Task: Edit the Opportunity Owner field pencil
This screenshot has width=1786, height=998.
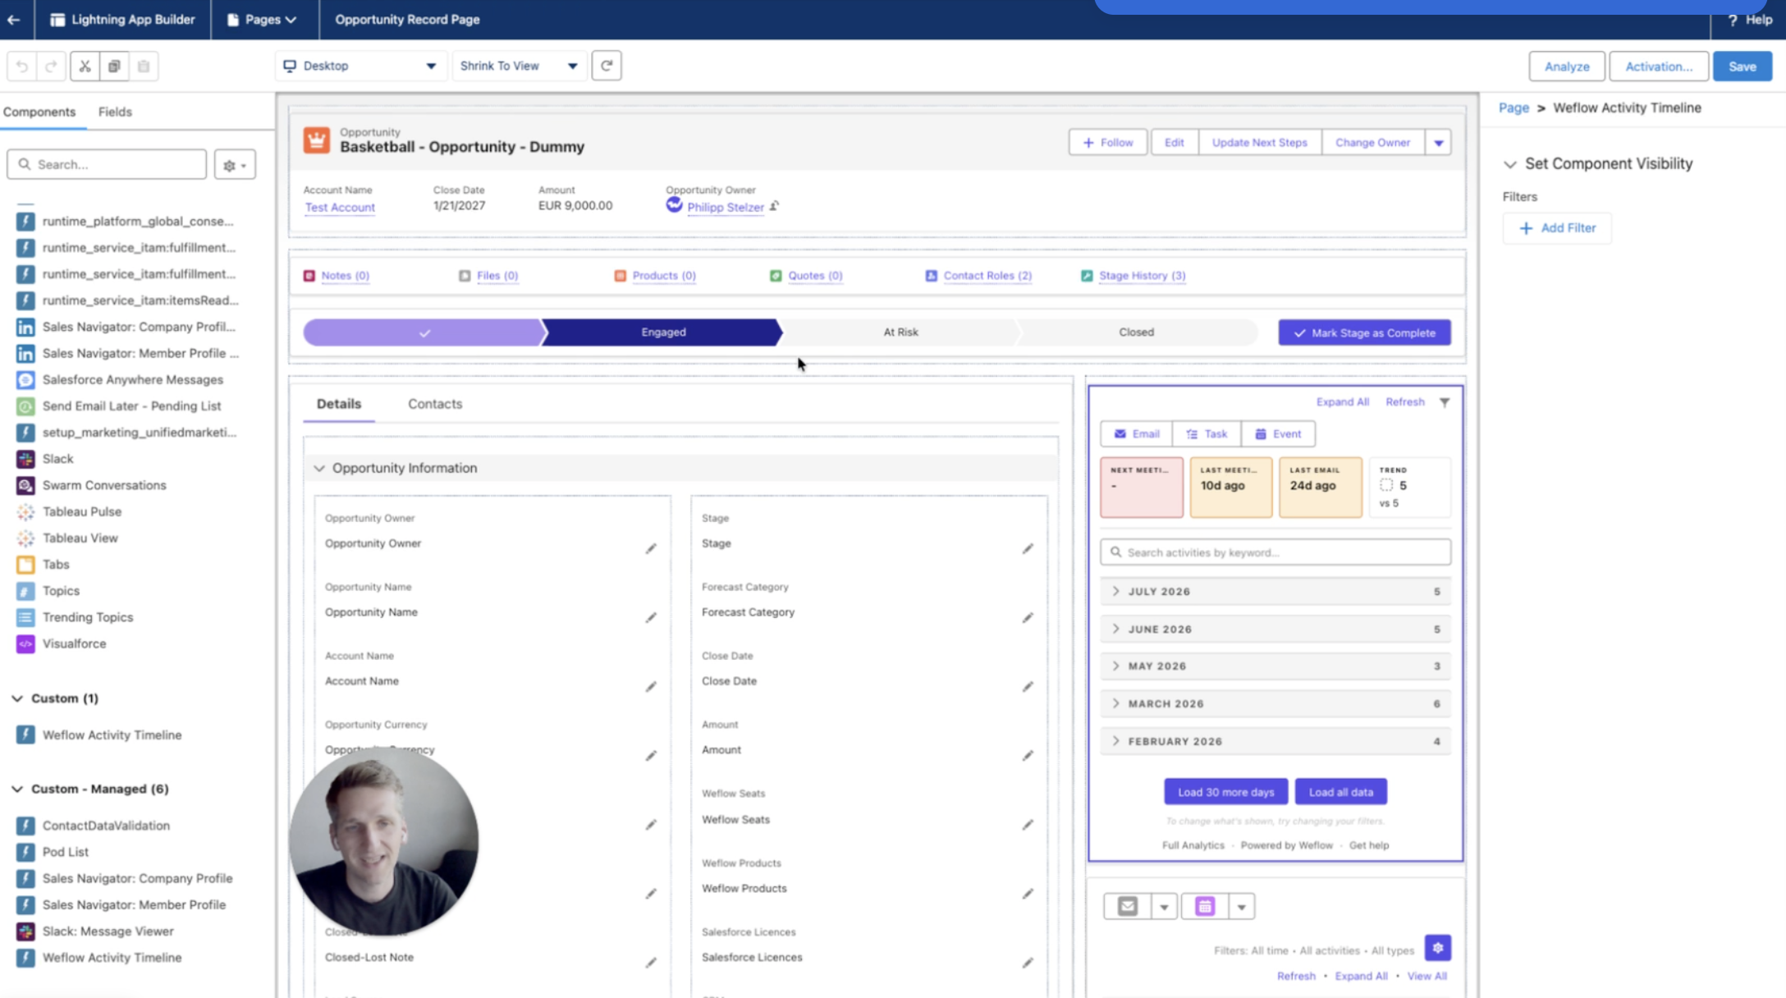Action: [651, 548]
